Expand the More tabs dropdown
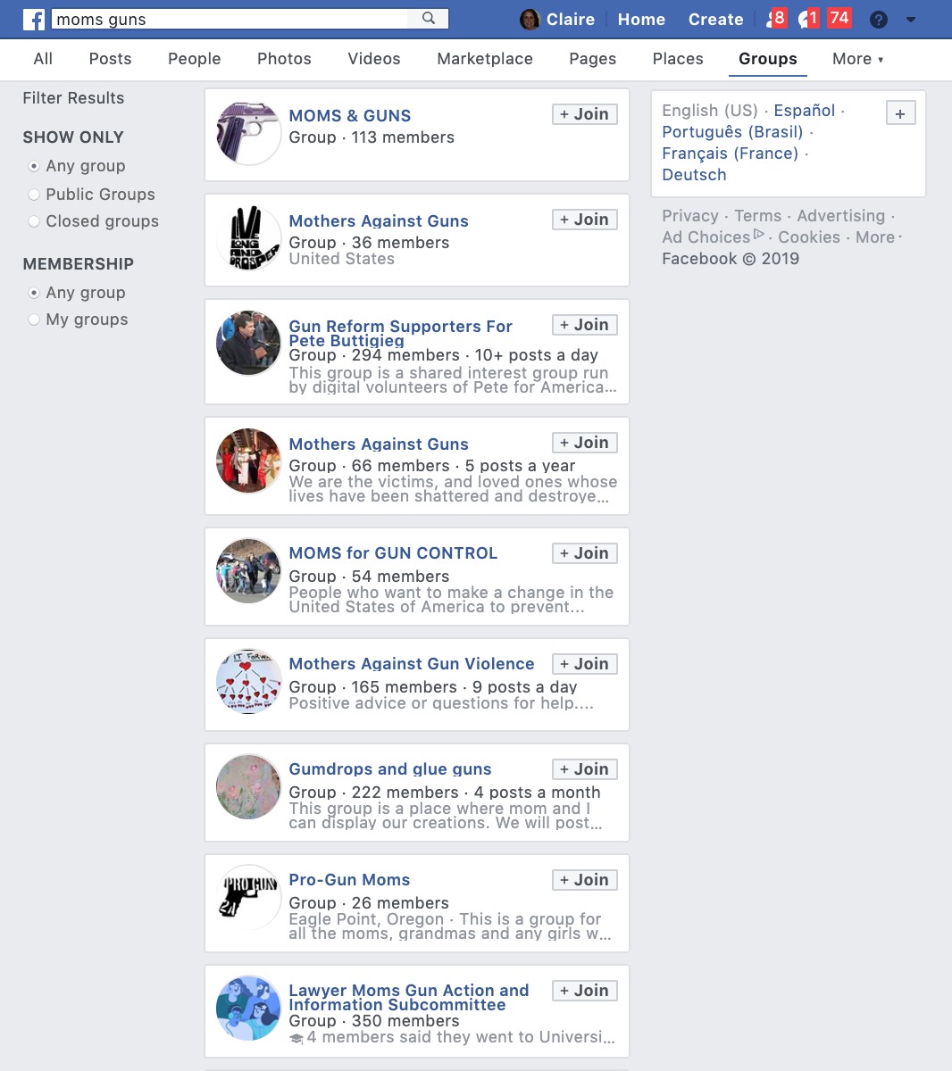The width and height of the screenshot is (952, 1071). point(857,59)
